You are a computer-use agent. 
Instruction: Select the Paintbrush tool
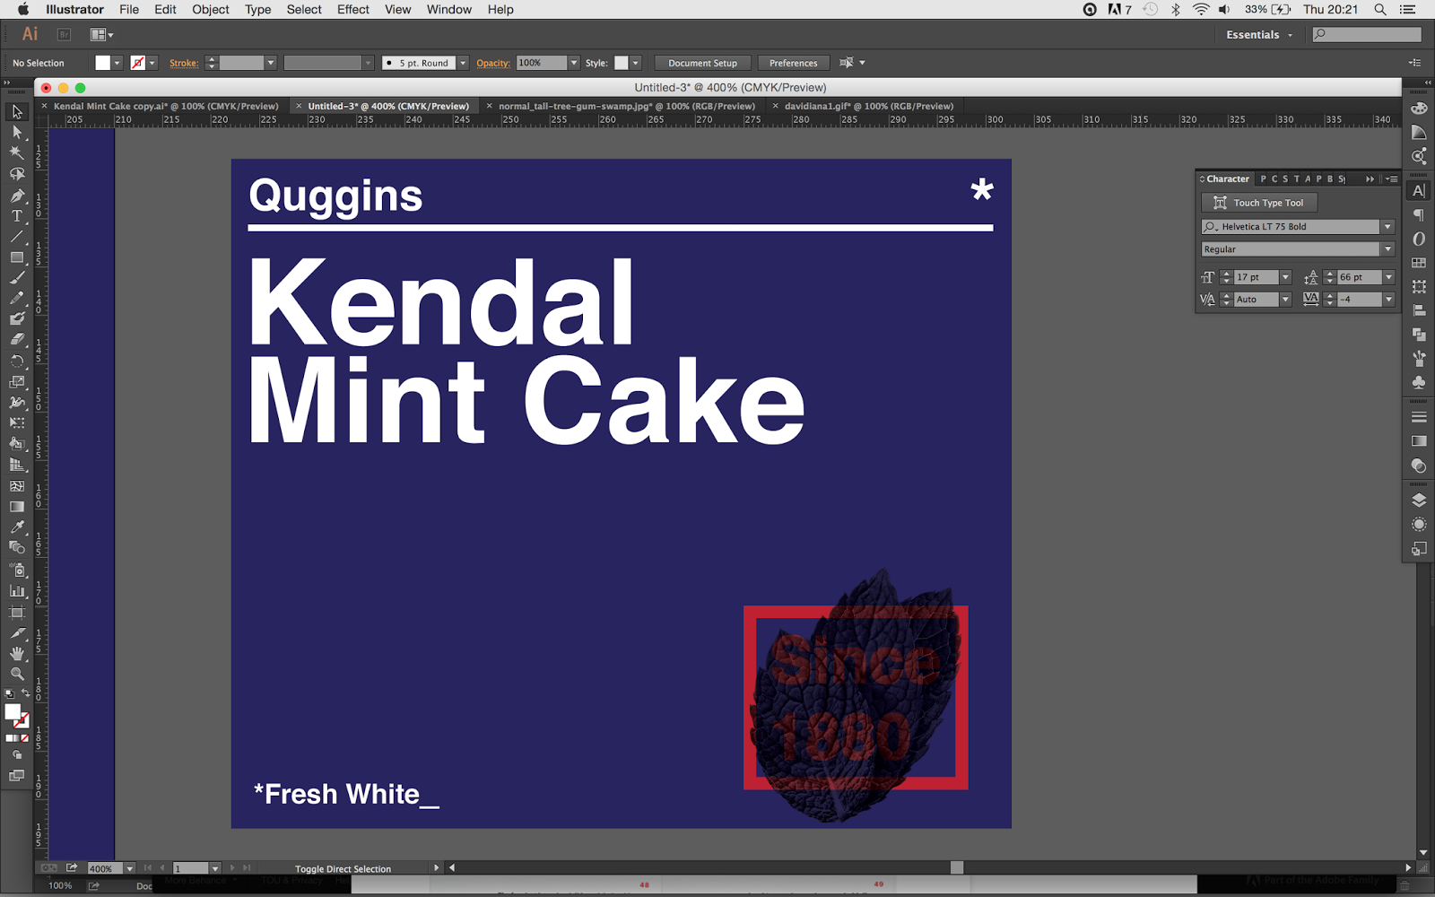click(17, 278)
